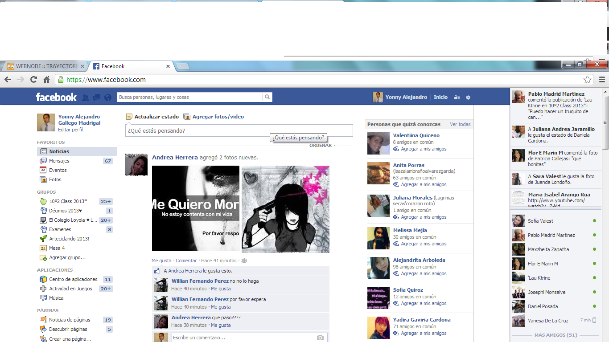Image resolution: width=609 pixels, height=342 pixels.
Task: Open messages icon in blue header
Action: coord(97,98)
